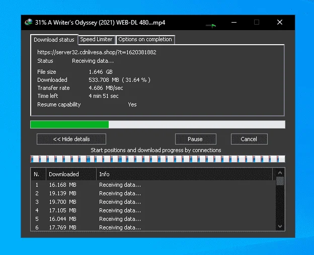Cancel the download
The height and width of the screenshot is (255, 314).
pyautogui.click(x=249, y=139)
